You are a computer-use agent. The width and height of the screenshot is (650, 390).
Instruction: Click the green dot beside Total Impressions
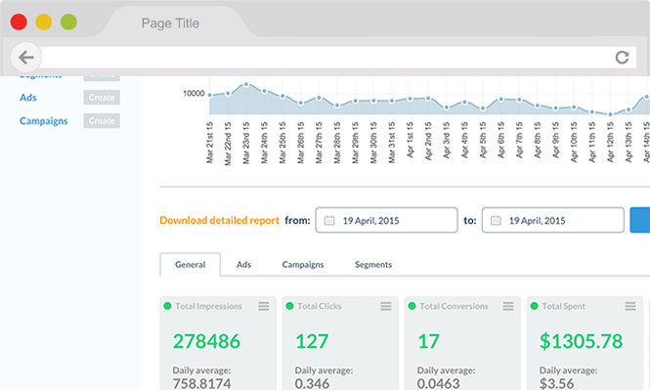(167, 306)
